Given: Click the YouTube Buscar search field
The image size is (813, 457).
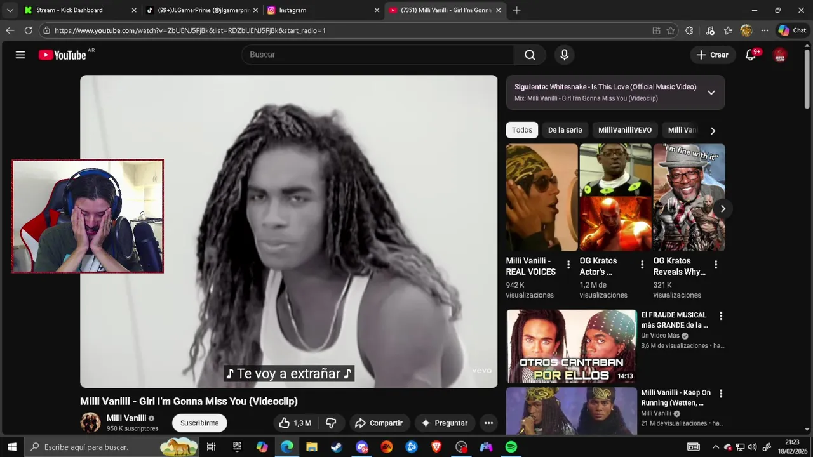Looking at the screenshot, I should click(x=378, y=55).
